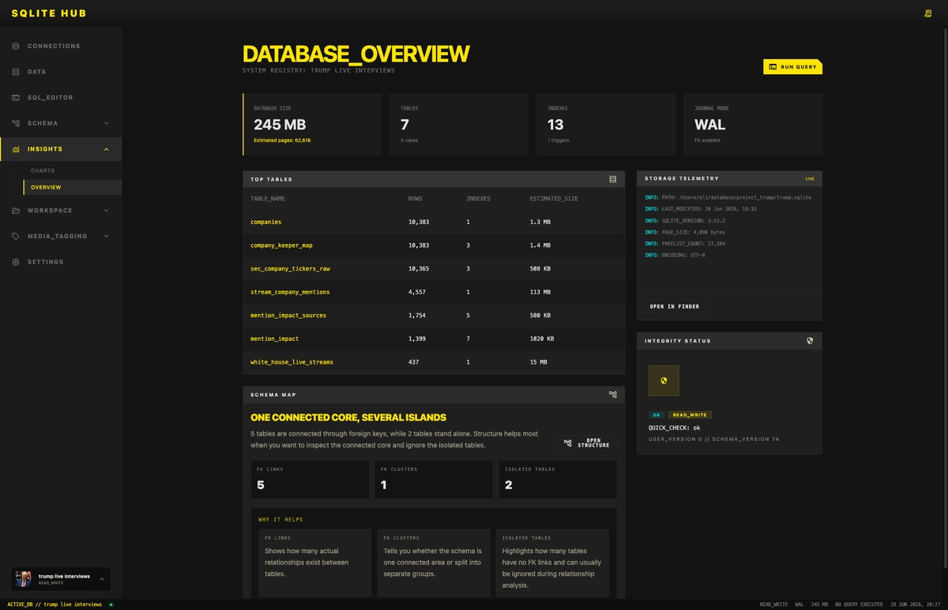Click the SQLITE HUB logo title
Viewport: 948px width, 610px height.
click(x=49, y=13)
